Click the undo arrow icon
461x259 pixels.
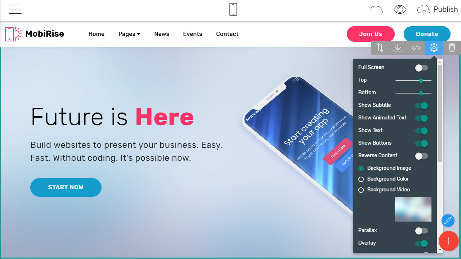tap(376, 9)
